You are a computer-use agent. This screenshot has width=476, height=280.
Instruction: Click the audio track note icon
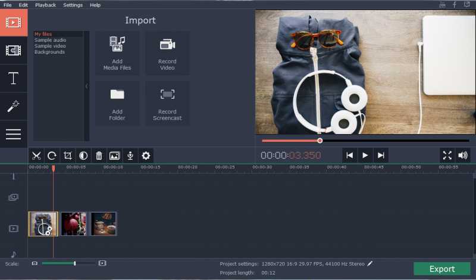pos(13,254)
